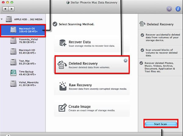183x136 pixels.
Task: Click the Select Scanning Method checkmark icon
Action: [55, 24]
